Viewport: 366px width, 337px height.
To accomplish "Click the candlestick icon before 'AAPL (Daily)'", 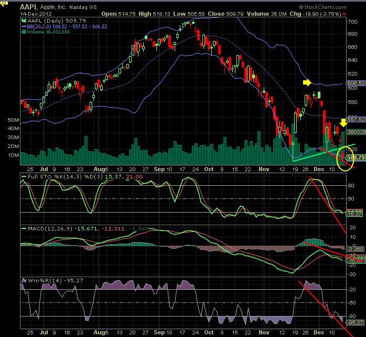I will tap(24, 21).
